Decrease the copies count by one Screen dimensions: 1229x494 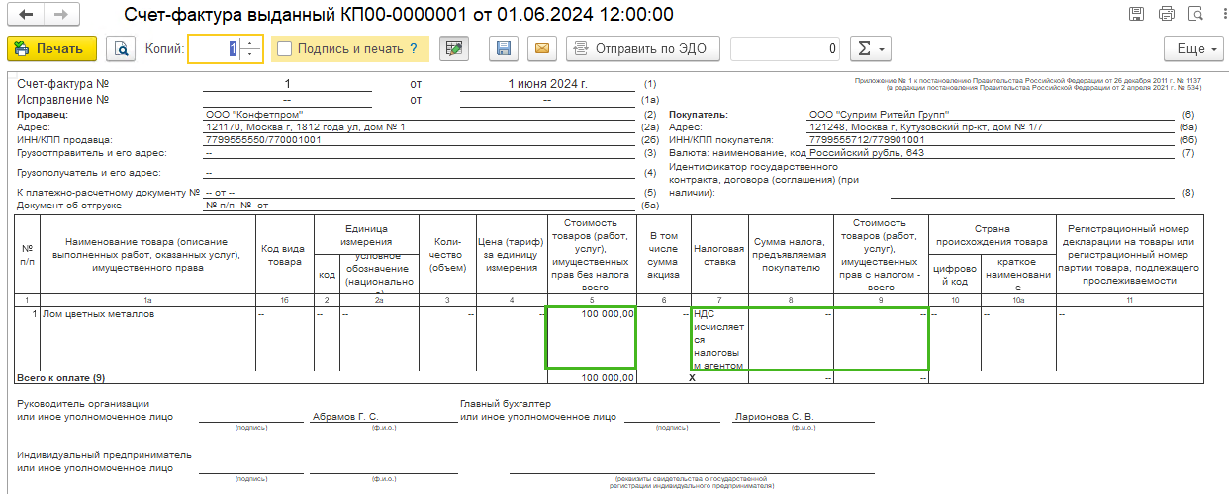[x=251, y=54]
